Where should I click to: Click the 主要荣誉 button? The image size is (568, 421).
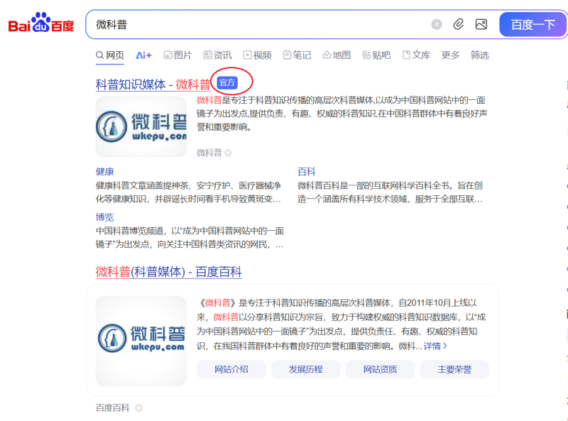point(454,369)
